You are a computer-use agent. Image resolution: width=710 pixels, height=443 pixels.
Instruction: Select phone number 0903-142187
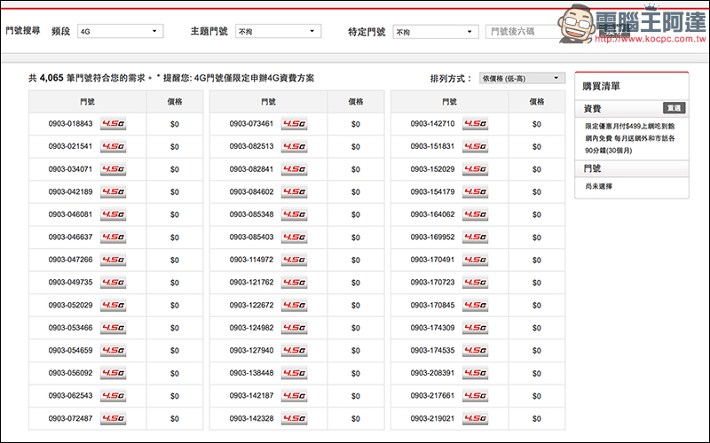tap(251, 395)
